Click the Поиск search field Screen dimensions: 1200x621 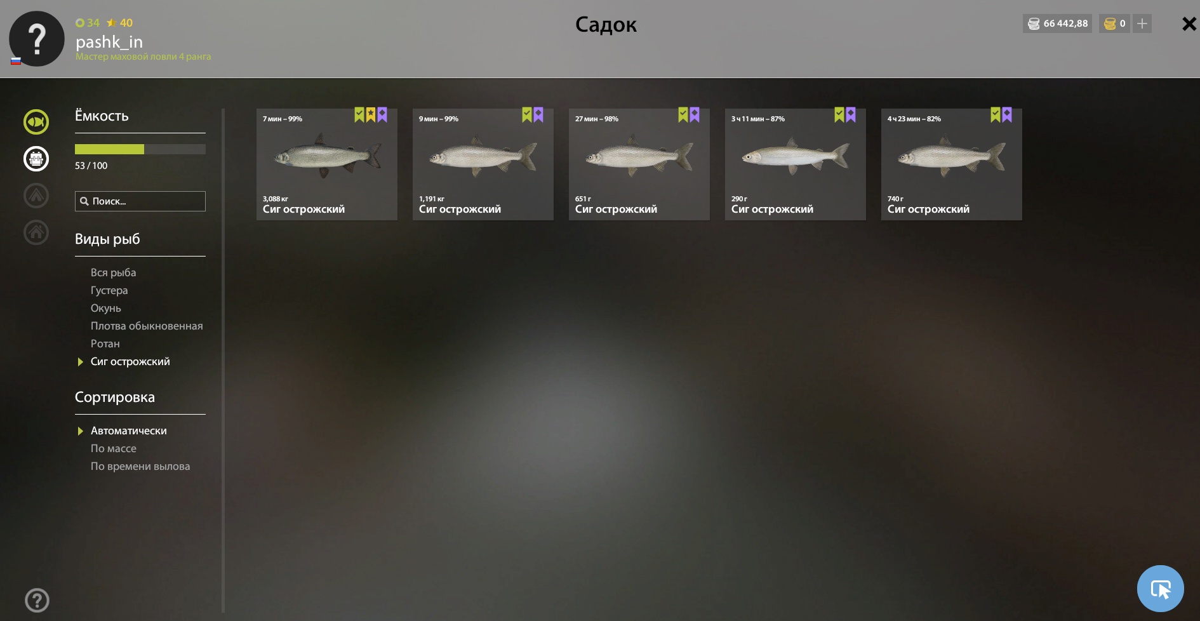140,201
